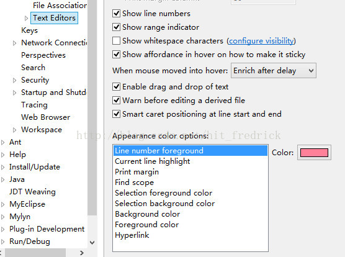Open the line number foreground color swatch
This screenshot has width=345, height=257.
(314, 153)
